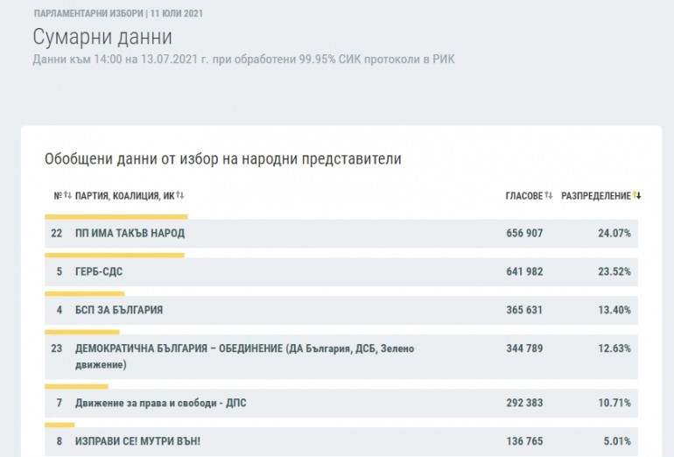This screenshot has height=457, width=674.
Task: Click the yellow bar above БСП ЗА БЪЛГАРИЯ
Action: (85, 293)
